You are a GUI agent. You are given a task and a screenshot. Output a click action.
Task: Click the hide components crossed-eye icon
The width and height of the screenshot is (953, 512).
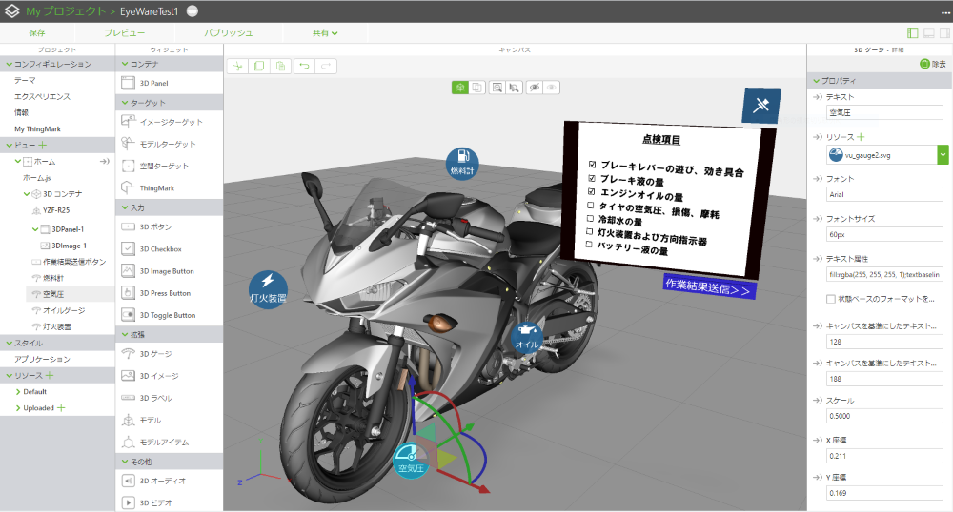pos(535,88)
